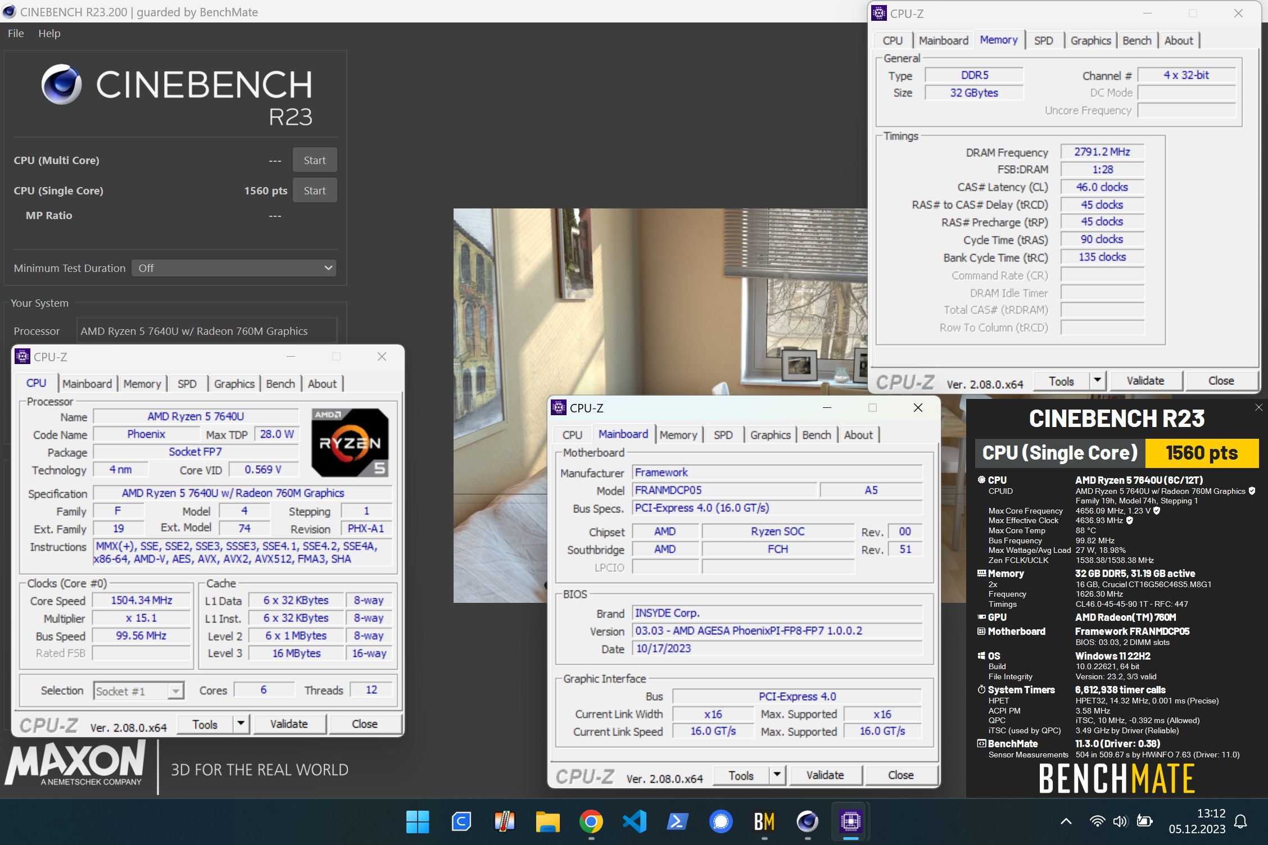1268x845 pixels.
Task: Switch to Memory tab in left CPU-Z window
Action: (x=142, y=384)
